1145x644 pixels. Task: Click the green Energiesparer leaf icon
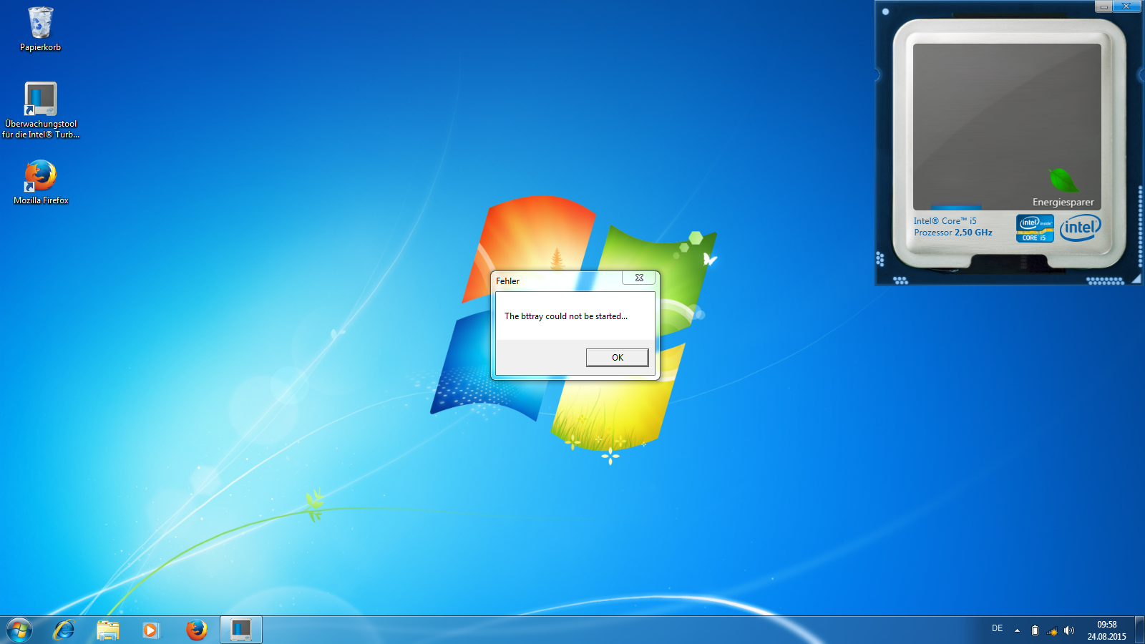[1063, 180]
